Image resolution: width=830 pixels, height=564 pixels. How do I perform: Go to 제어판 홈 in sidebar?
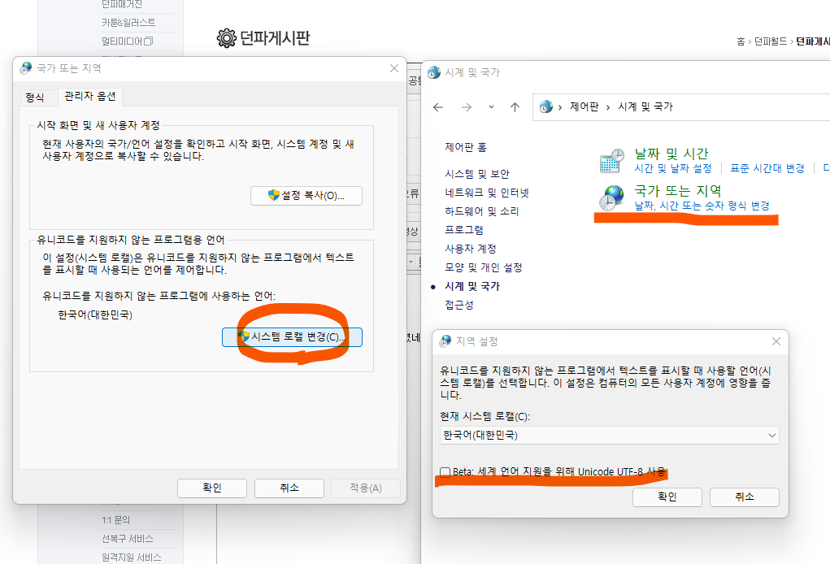[x=466, y=147]
